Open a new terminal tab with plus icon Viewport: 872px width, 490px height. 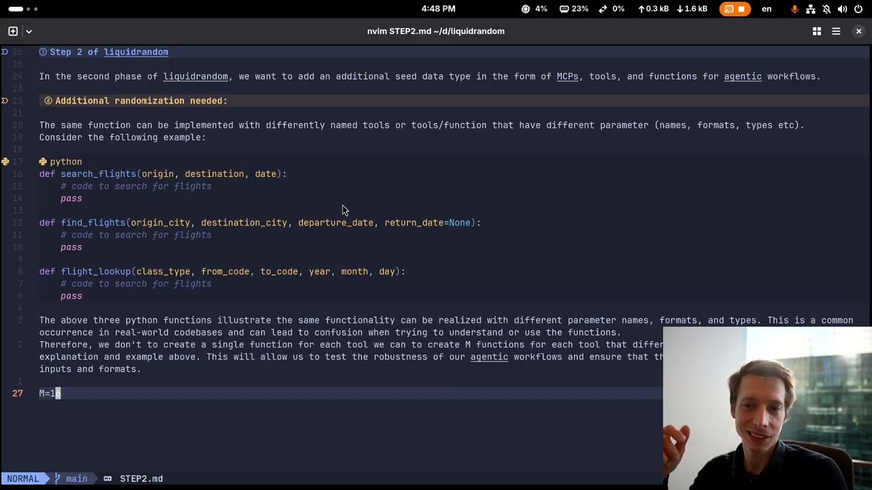tap(13, 31)
